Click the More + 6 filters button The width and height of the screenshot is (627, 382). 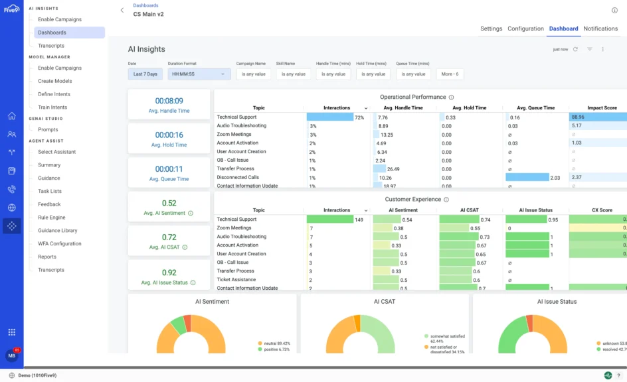coord(450,74)
